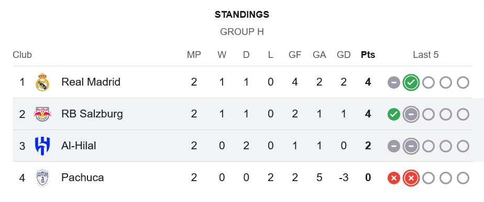Click Al-Hilal's highlighted second draw icon
This screenshot has width=484, height=202.
pyautogui.click(x=411, y=146)
